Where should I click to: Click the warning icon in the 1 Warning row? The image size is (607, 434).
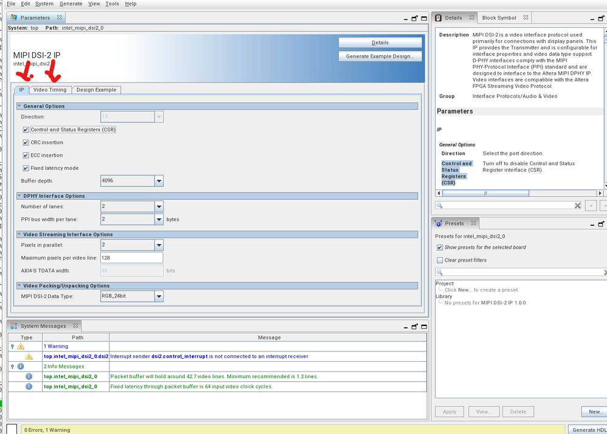coord(21,347)
